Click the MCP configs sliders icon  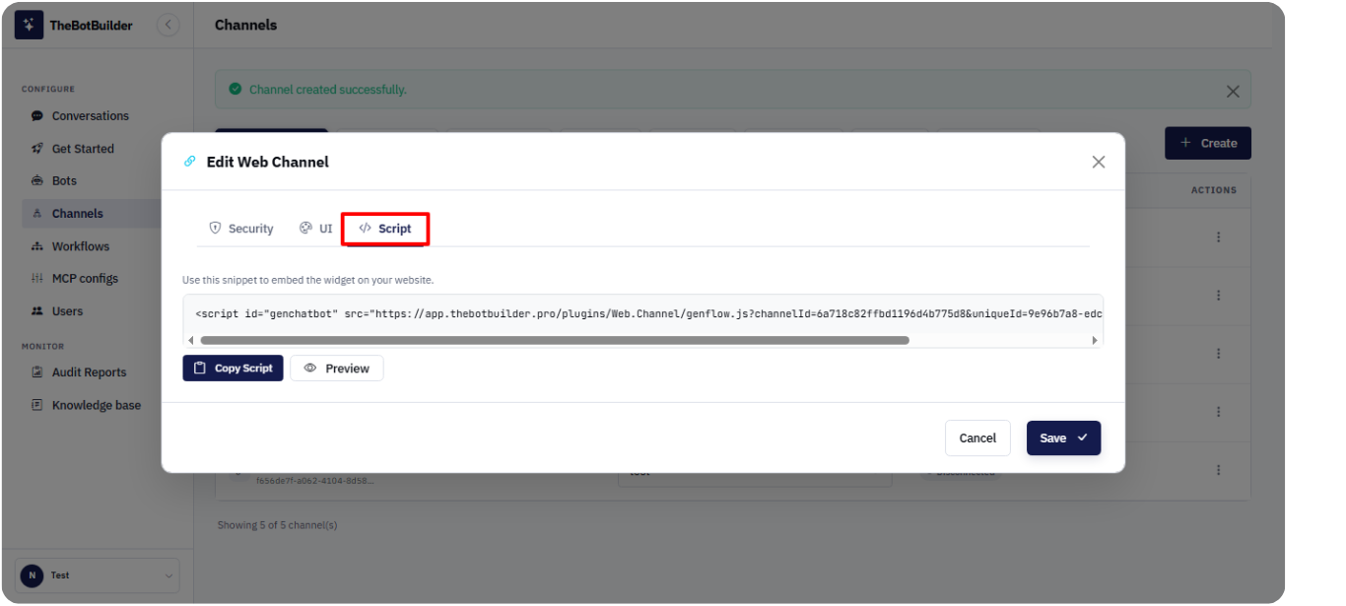coord(37,279)
